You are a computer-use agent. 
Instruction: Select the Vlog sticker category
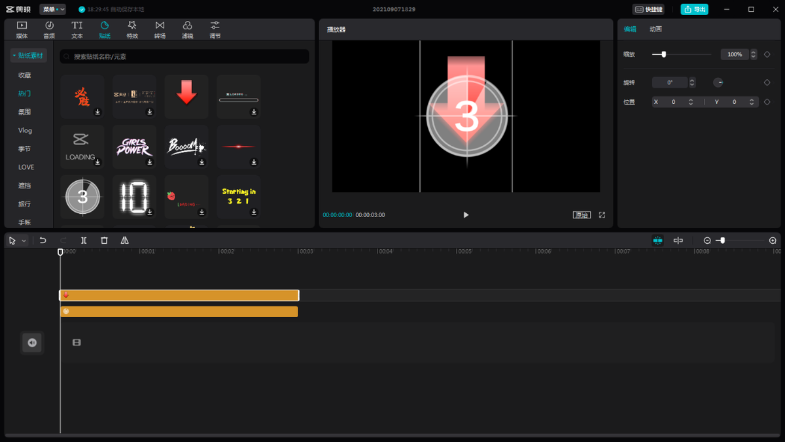coord(25,130)
